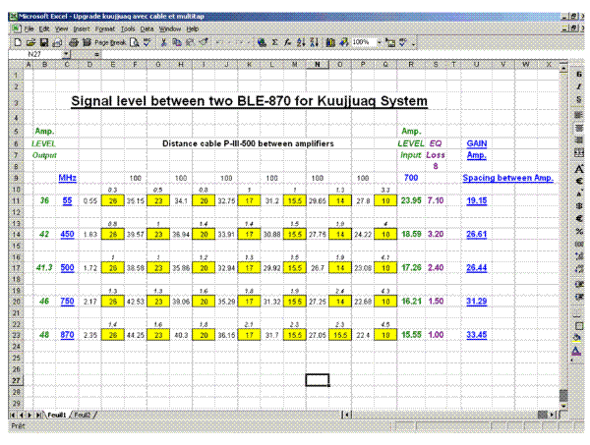Sort descending with Z-A icon
This screenshot has height=445, width=590.
click(315, 42)
